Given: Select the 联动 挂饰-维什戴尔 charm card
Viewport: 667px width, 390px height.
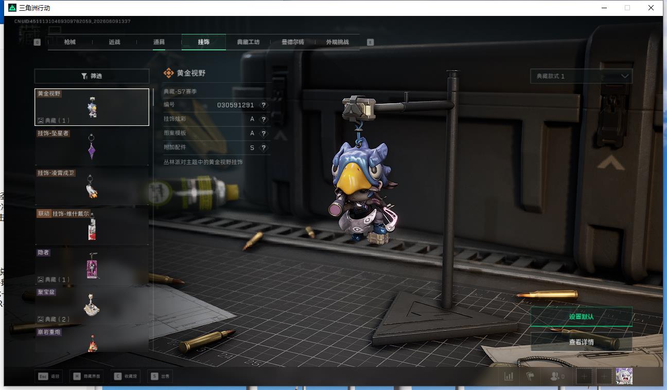Looking at the screenshot, I should pos(92,227).
